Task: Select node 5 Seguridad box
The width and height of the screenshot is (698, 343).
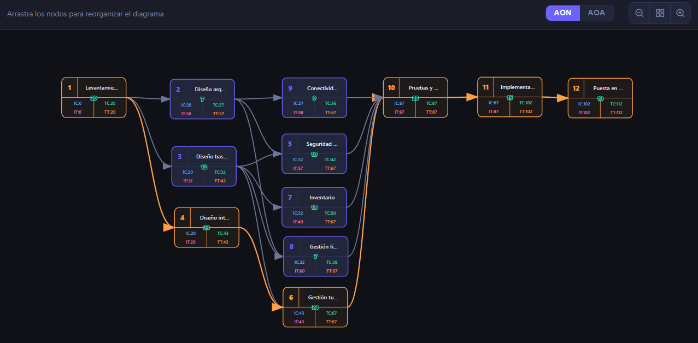Action: tap(314, 153)
